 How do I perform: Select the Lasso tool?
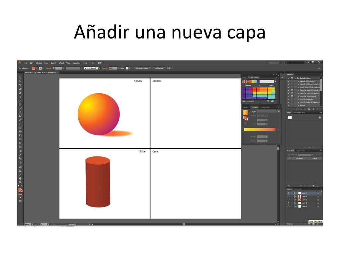(x=20, y=89)
